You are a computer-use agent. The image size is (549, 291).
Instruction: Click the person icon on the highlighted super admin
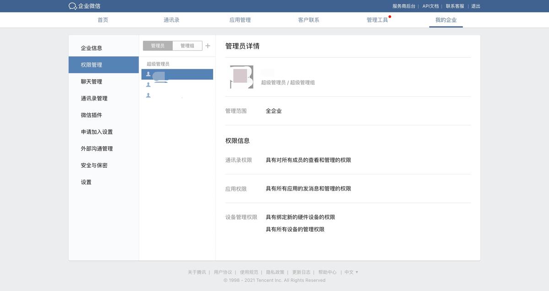pos(148,74)
